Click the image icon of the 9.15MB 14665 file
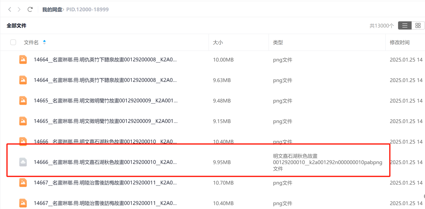Image resolution: width=425 pixels, height=209 pixels. [x=23, y=121]
